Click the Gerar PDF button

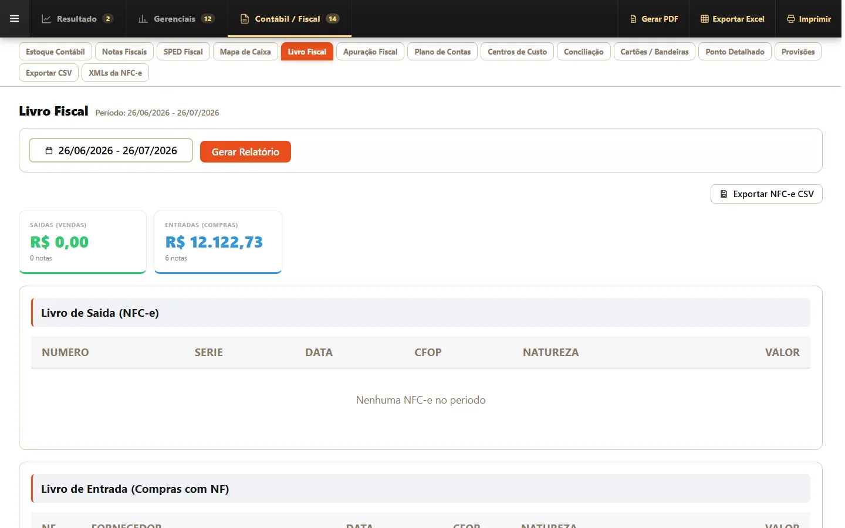tap(654, 19)
